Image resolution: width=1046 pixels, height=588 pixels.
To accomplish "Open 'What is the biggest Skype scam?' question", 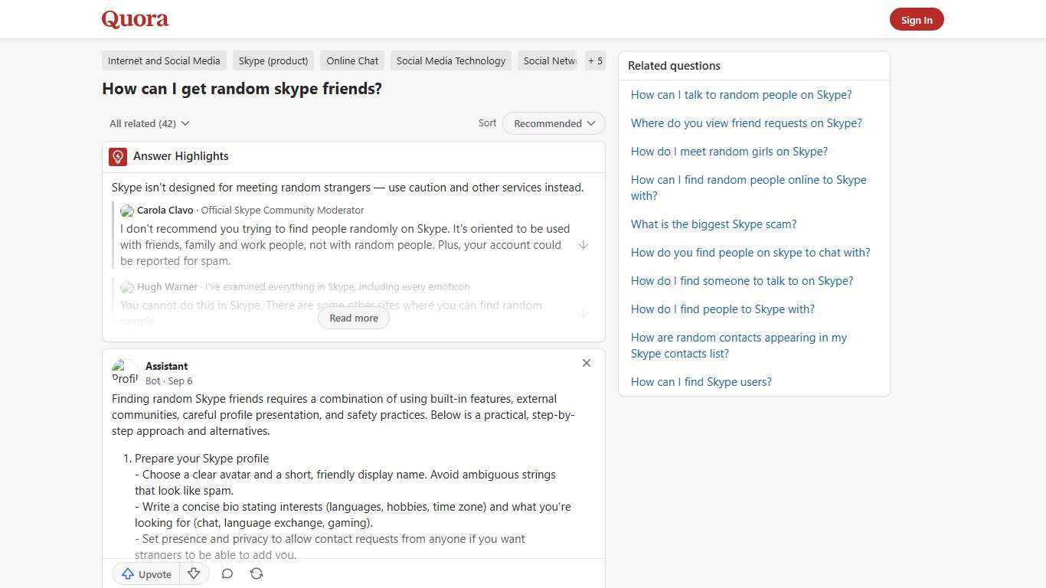I will [x=713, y=224].
